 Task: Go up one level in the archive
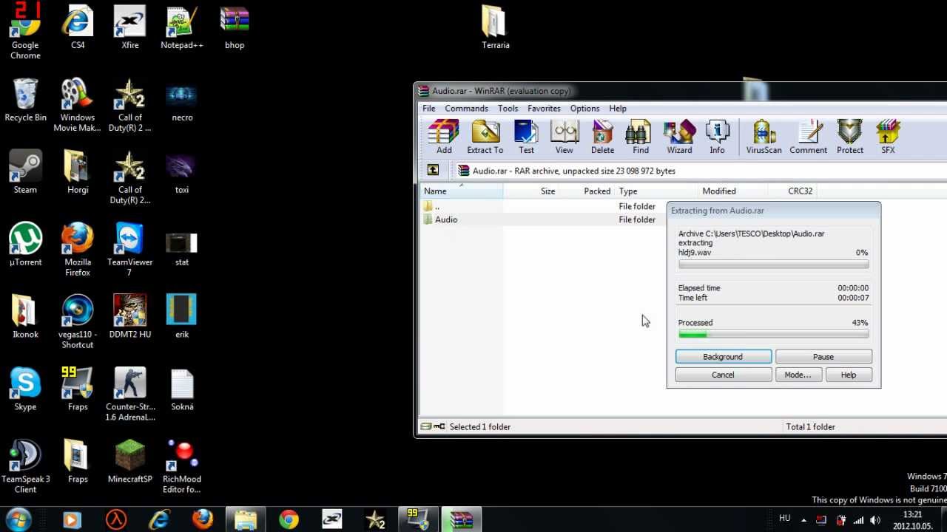(433, 171)
